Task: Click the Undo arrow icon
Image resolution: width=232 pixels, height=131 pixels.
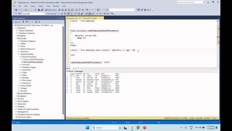Action: pos(87,10)
